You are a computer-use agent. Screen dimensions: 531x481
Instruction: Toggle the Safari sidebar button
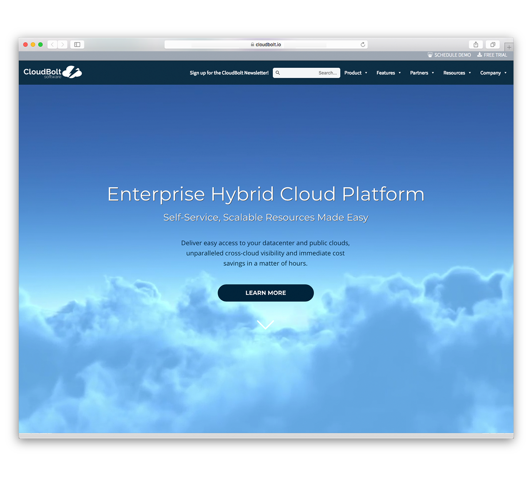point(77,45)
